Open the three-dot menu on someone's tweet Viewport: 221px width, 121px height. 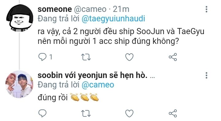click(207, 9)
